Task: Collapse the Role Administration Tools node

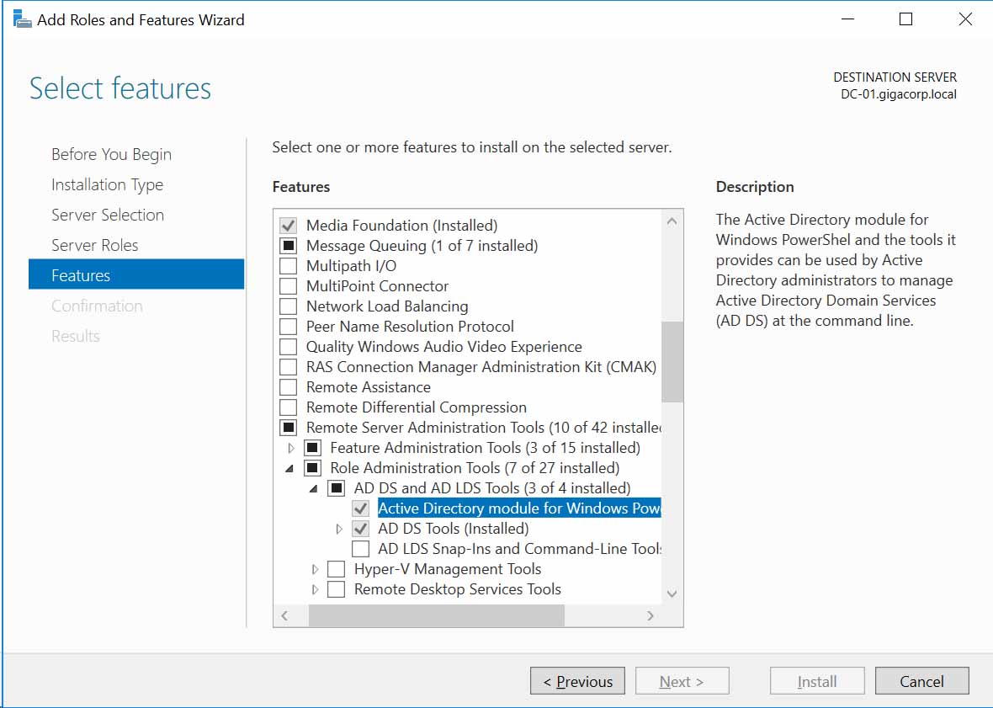Action: (289, 467)
